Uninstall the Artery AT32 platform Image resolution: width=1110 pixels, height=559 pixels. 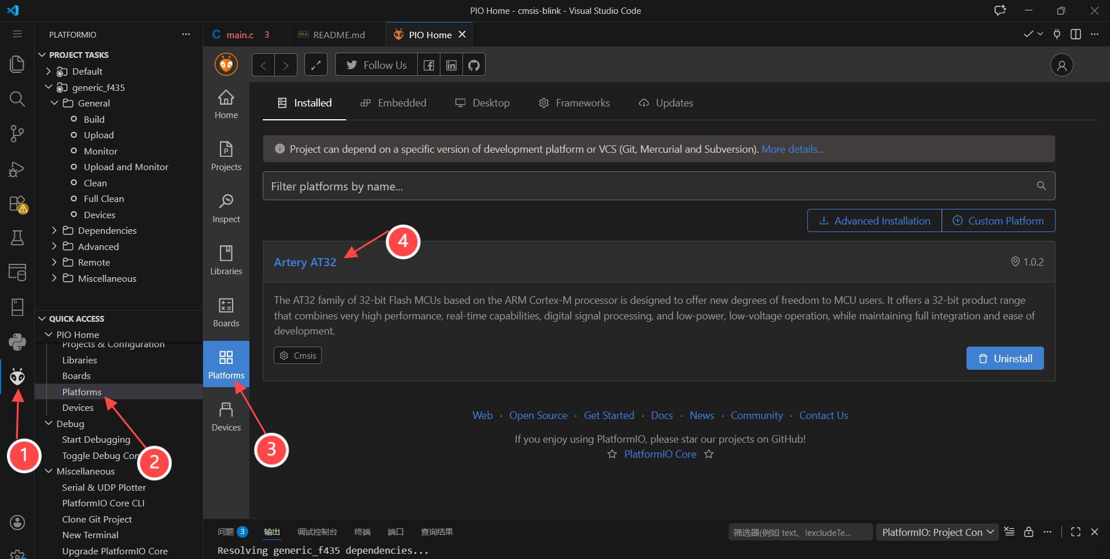click(x=1005, y=358)
